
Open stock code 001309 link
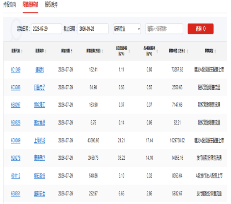[16, 70]
